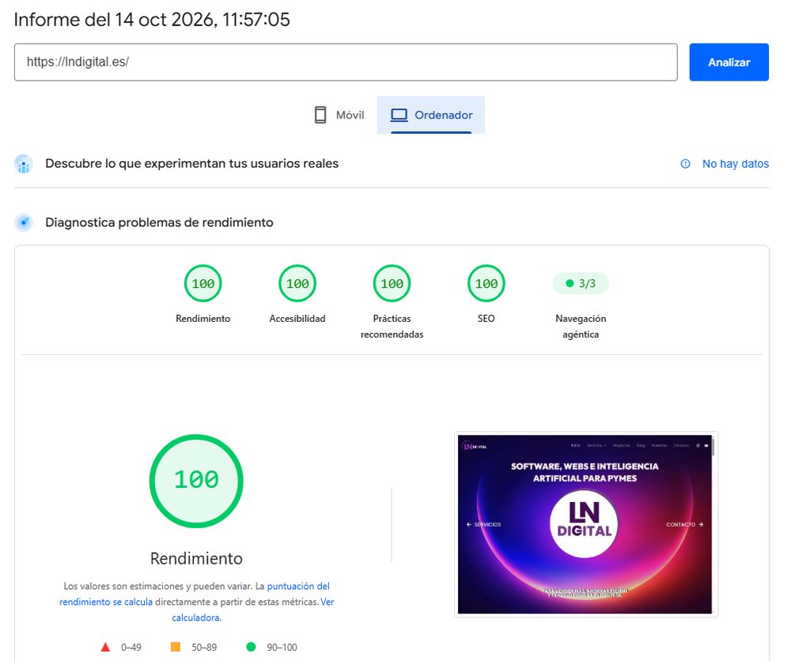Click the mobile phone icon
The height and width of the screenshot is (661, 791).
[x=320, y=115]
